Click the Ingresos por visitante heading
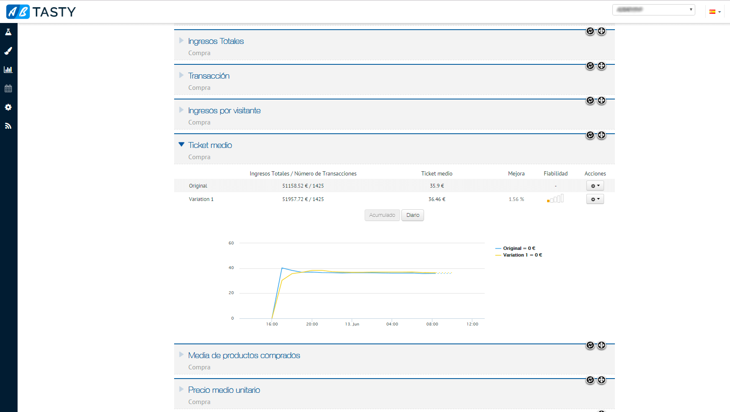 pos(224,110)
